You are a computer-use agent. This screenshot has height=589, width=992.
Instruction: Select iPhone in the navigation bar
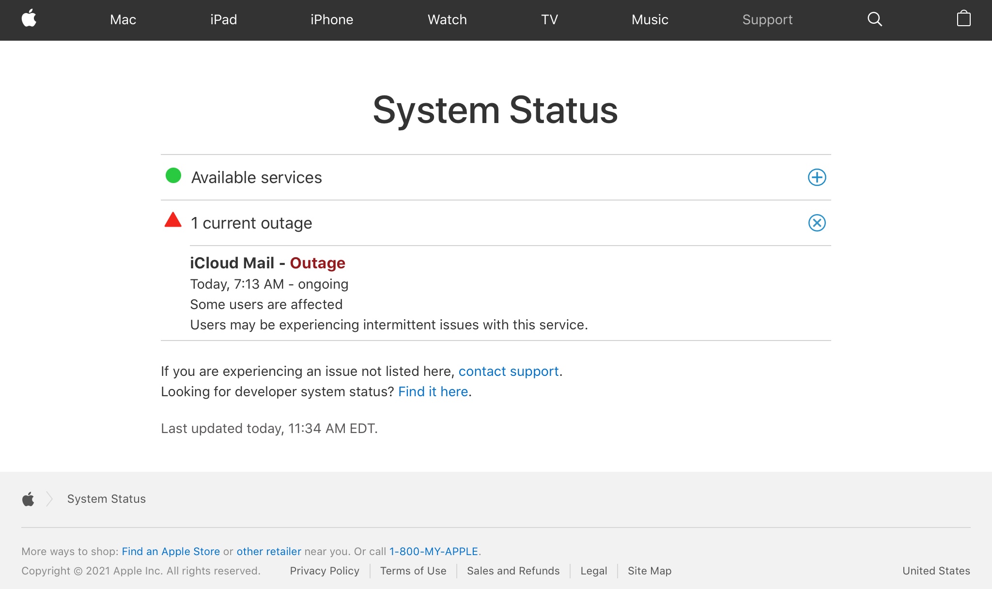(332, 20)
